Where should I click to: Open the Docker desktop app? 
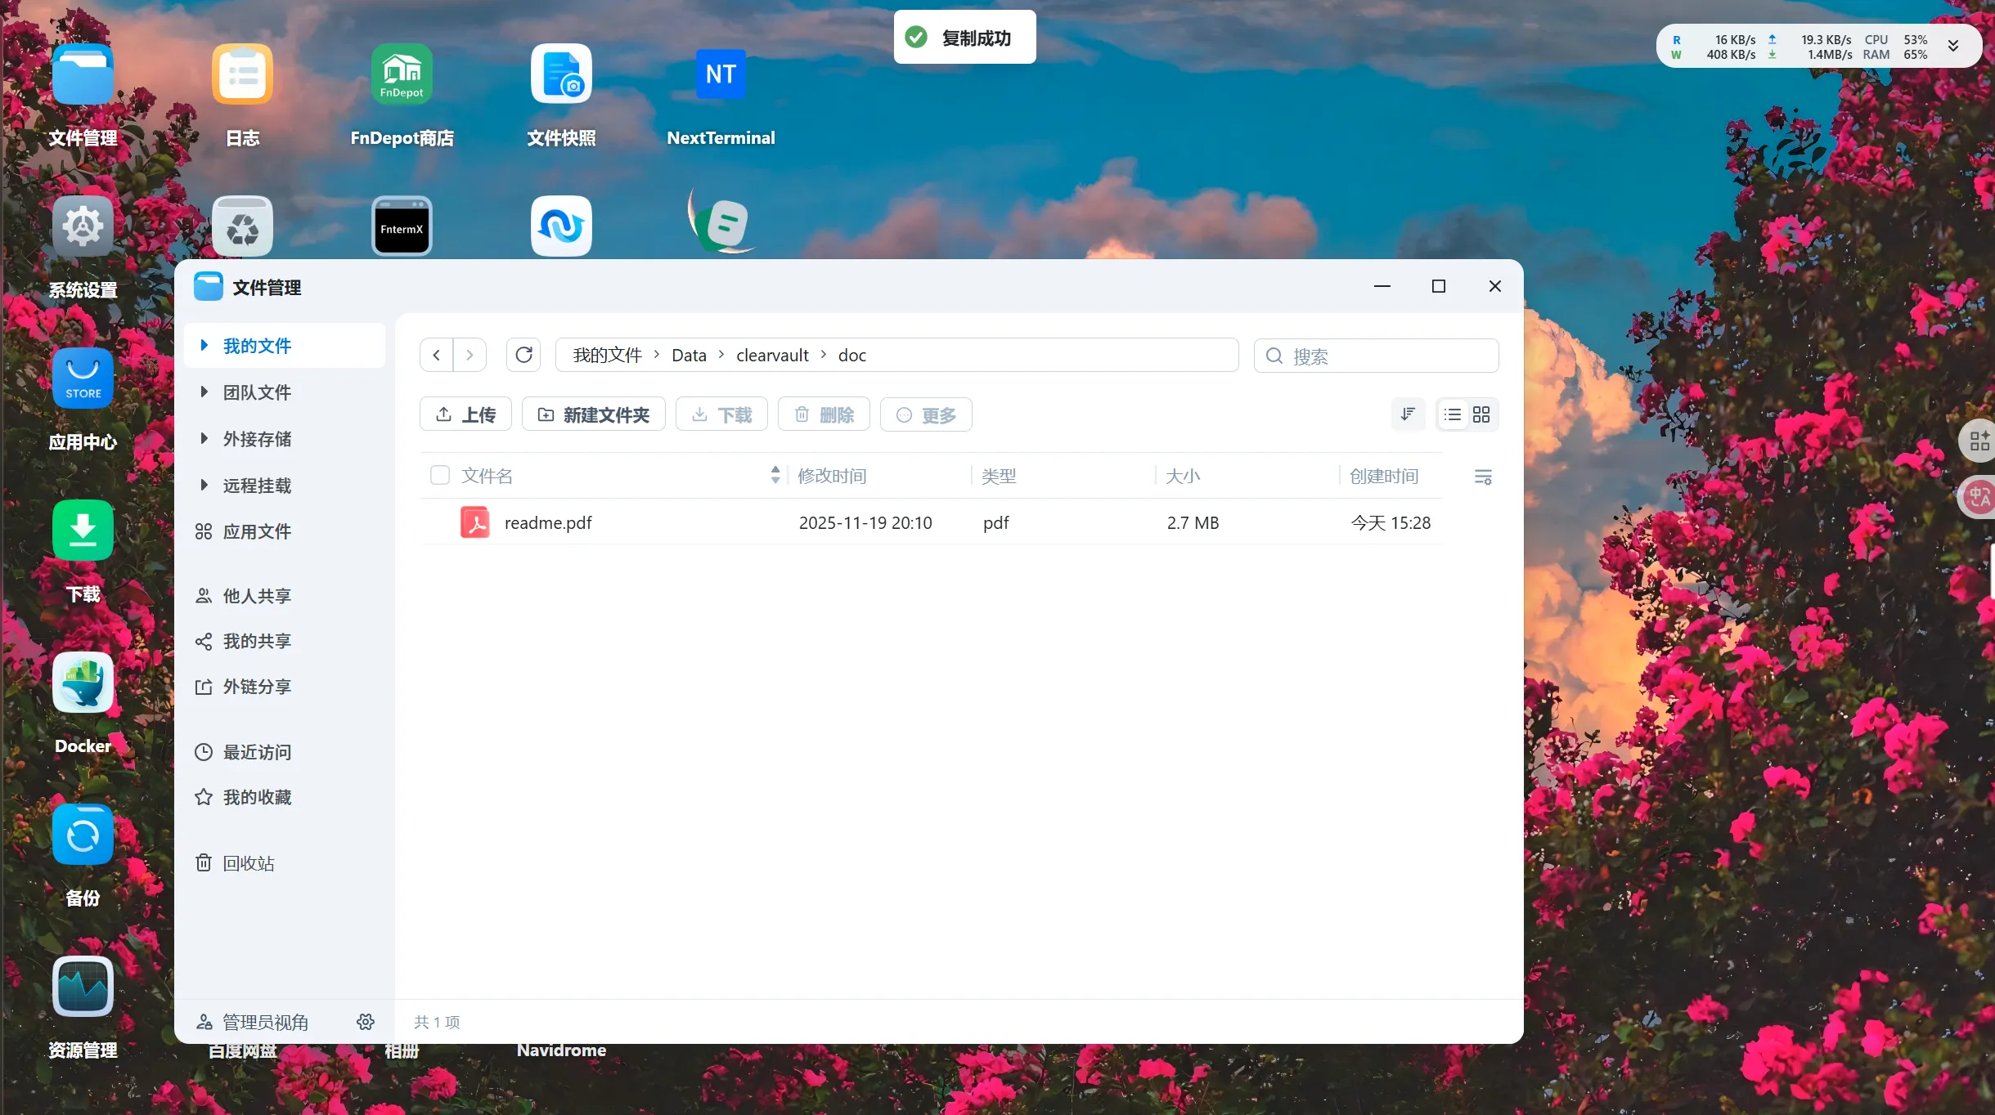(x=83, y=683)
